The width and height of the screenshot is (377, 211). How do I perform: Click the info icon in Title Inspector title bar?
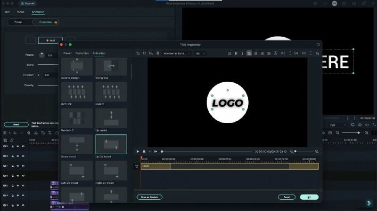pyautogui.click(x=318, y=45)
